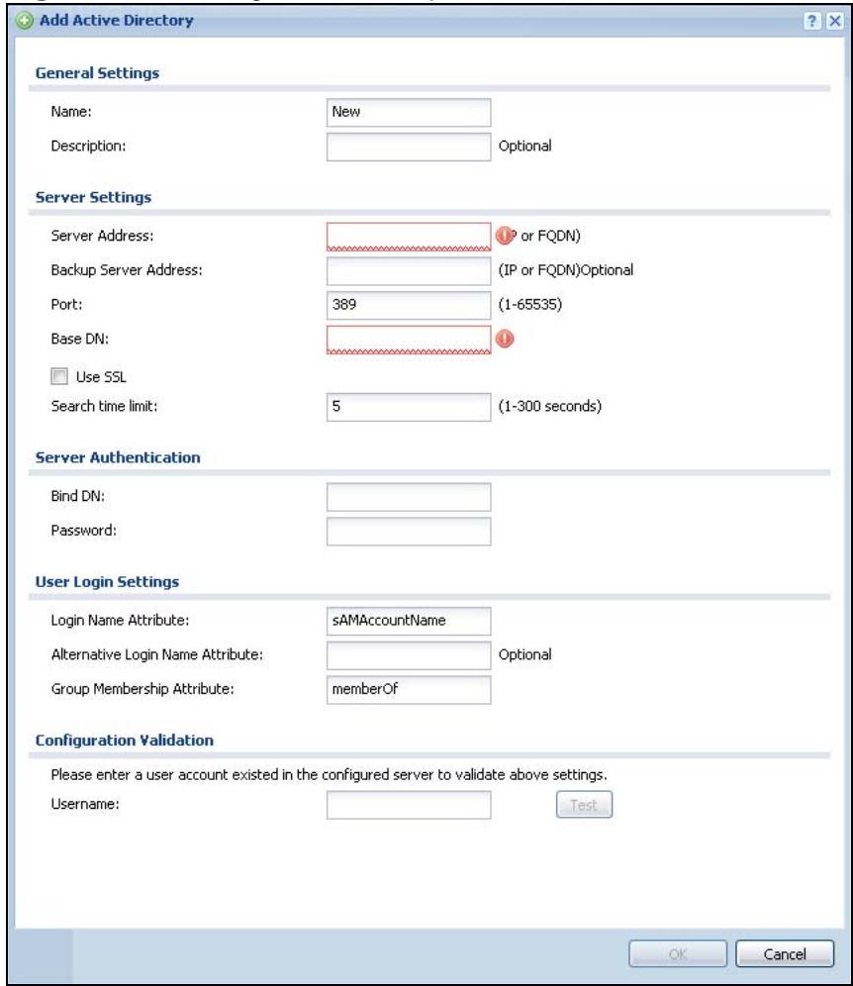Click the "(IP or FQDN)Optional" hint text
Screen dimensions: 853x986
(x=566, y=270)
